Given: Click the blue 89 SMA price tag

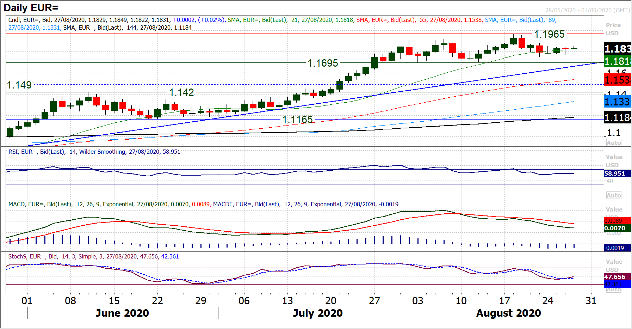Looking at the screenshot, I should tap(617, 102).
